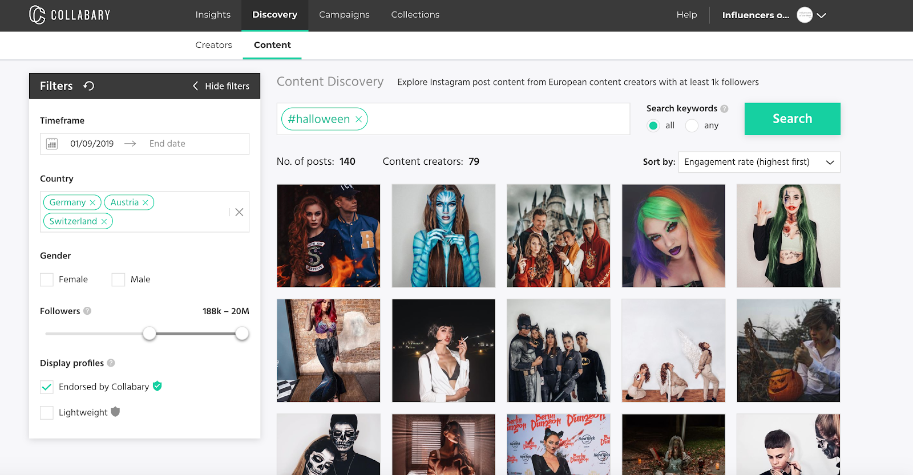Click the keyword search input box
The width and height of the screenshot is (913, 475).
pos(453,119)
